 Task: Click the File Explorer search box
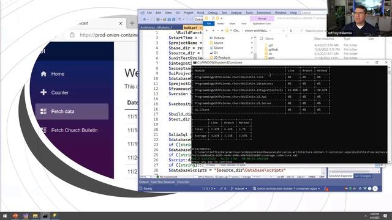point(312,31)
